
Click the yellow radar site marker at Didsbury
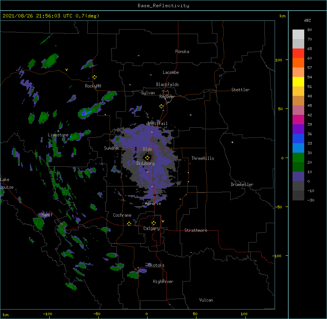[147, 158]
